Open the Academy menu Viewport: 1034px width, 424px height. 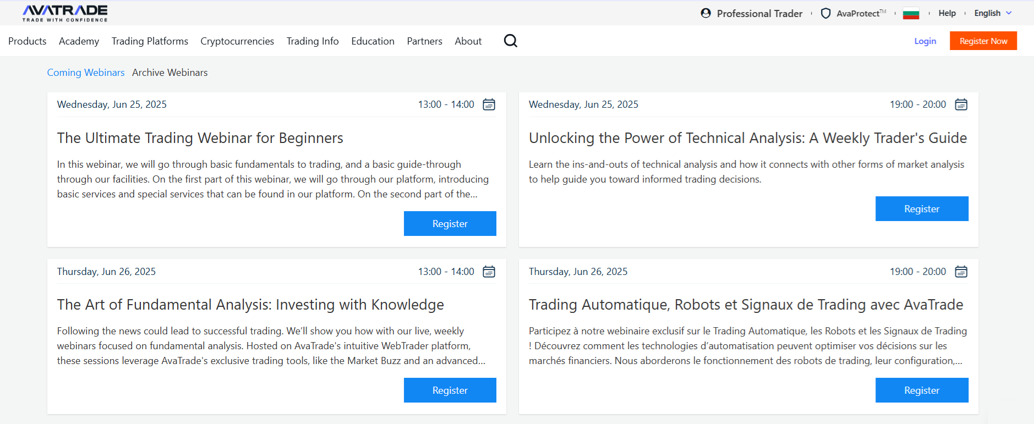click(x=79, y=41)
